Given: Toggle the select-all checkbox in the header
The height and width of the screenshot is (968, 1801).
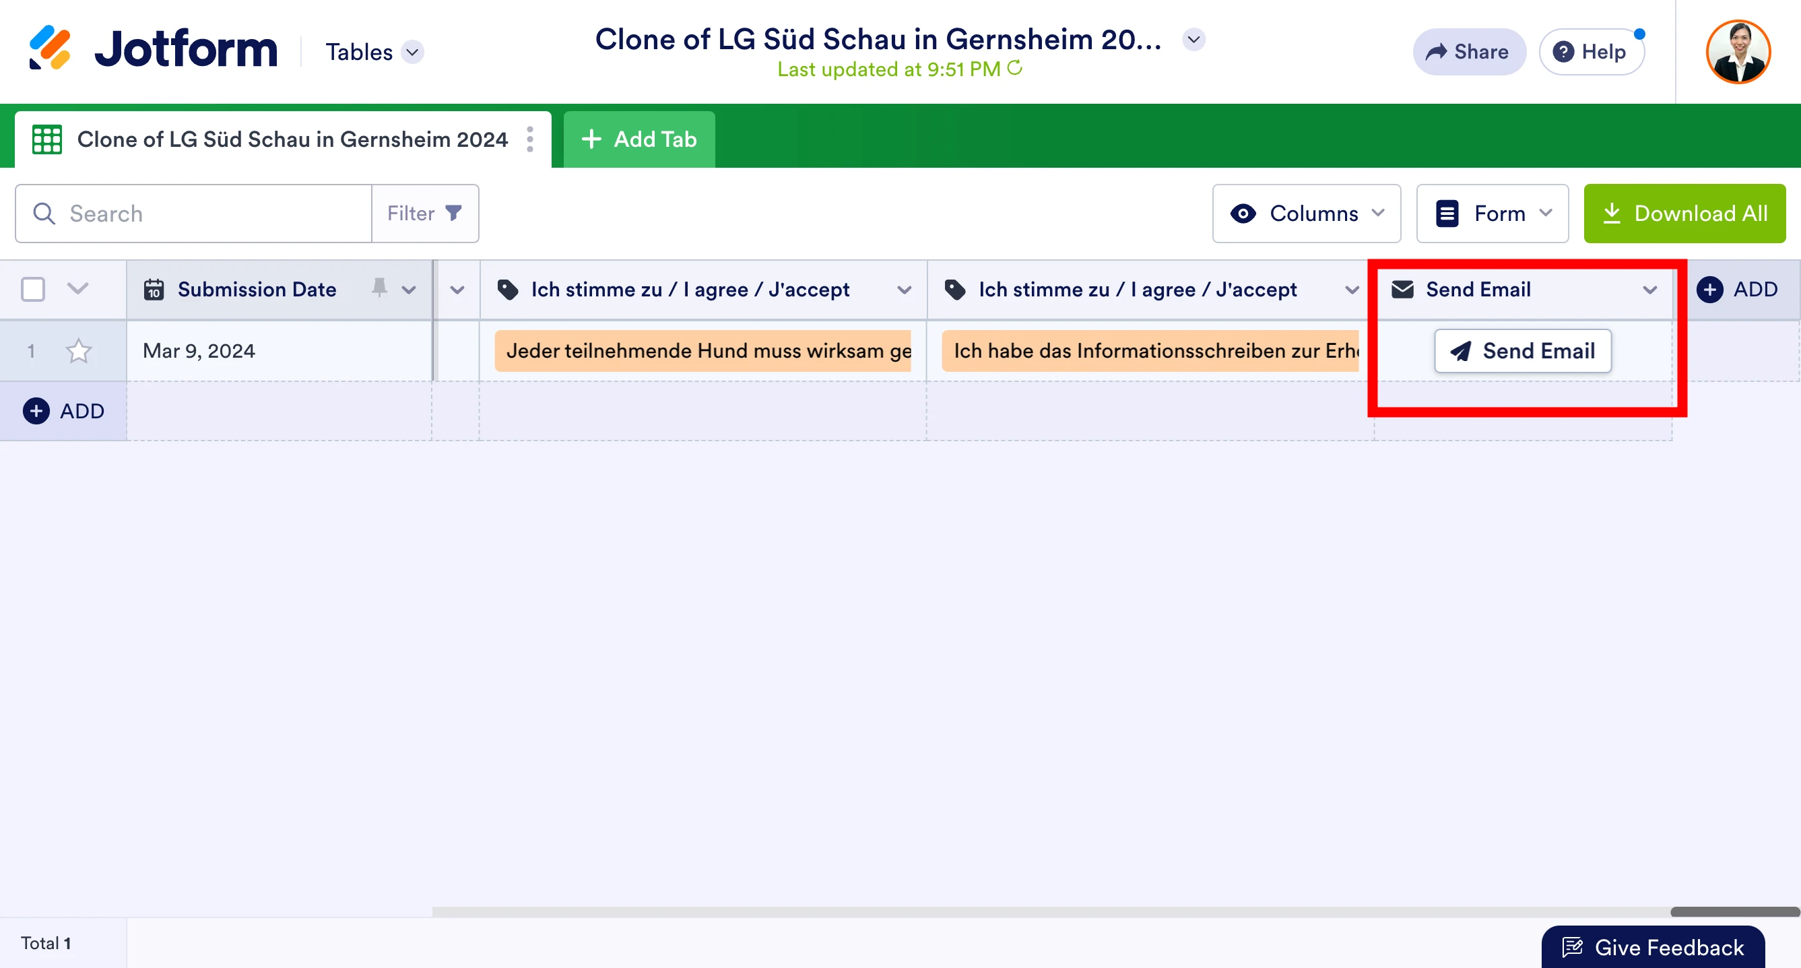Looking at the screenshot, I should tap(32, 289).
